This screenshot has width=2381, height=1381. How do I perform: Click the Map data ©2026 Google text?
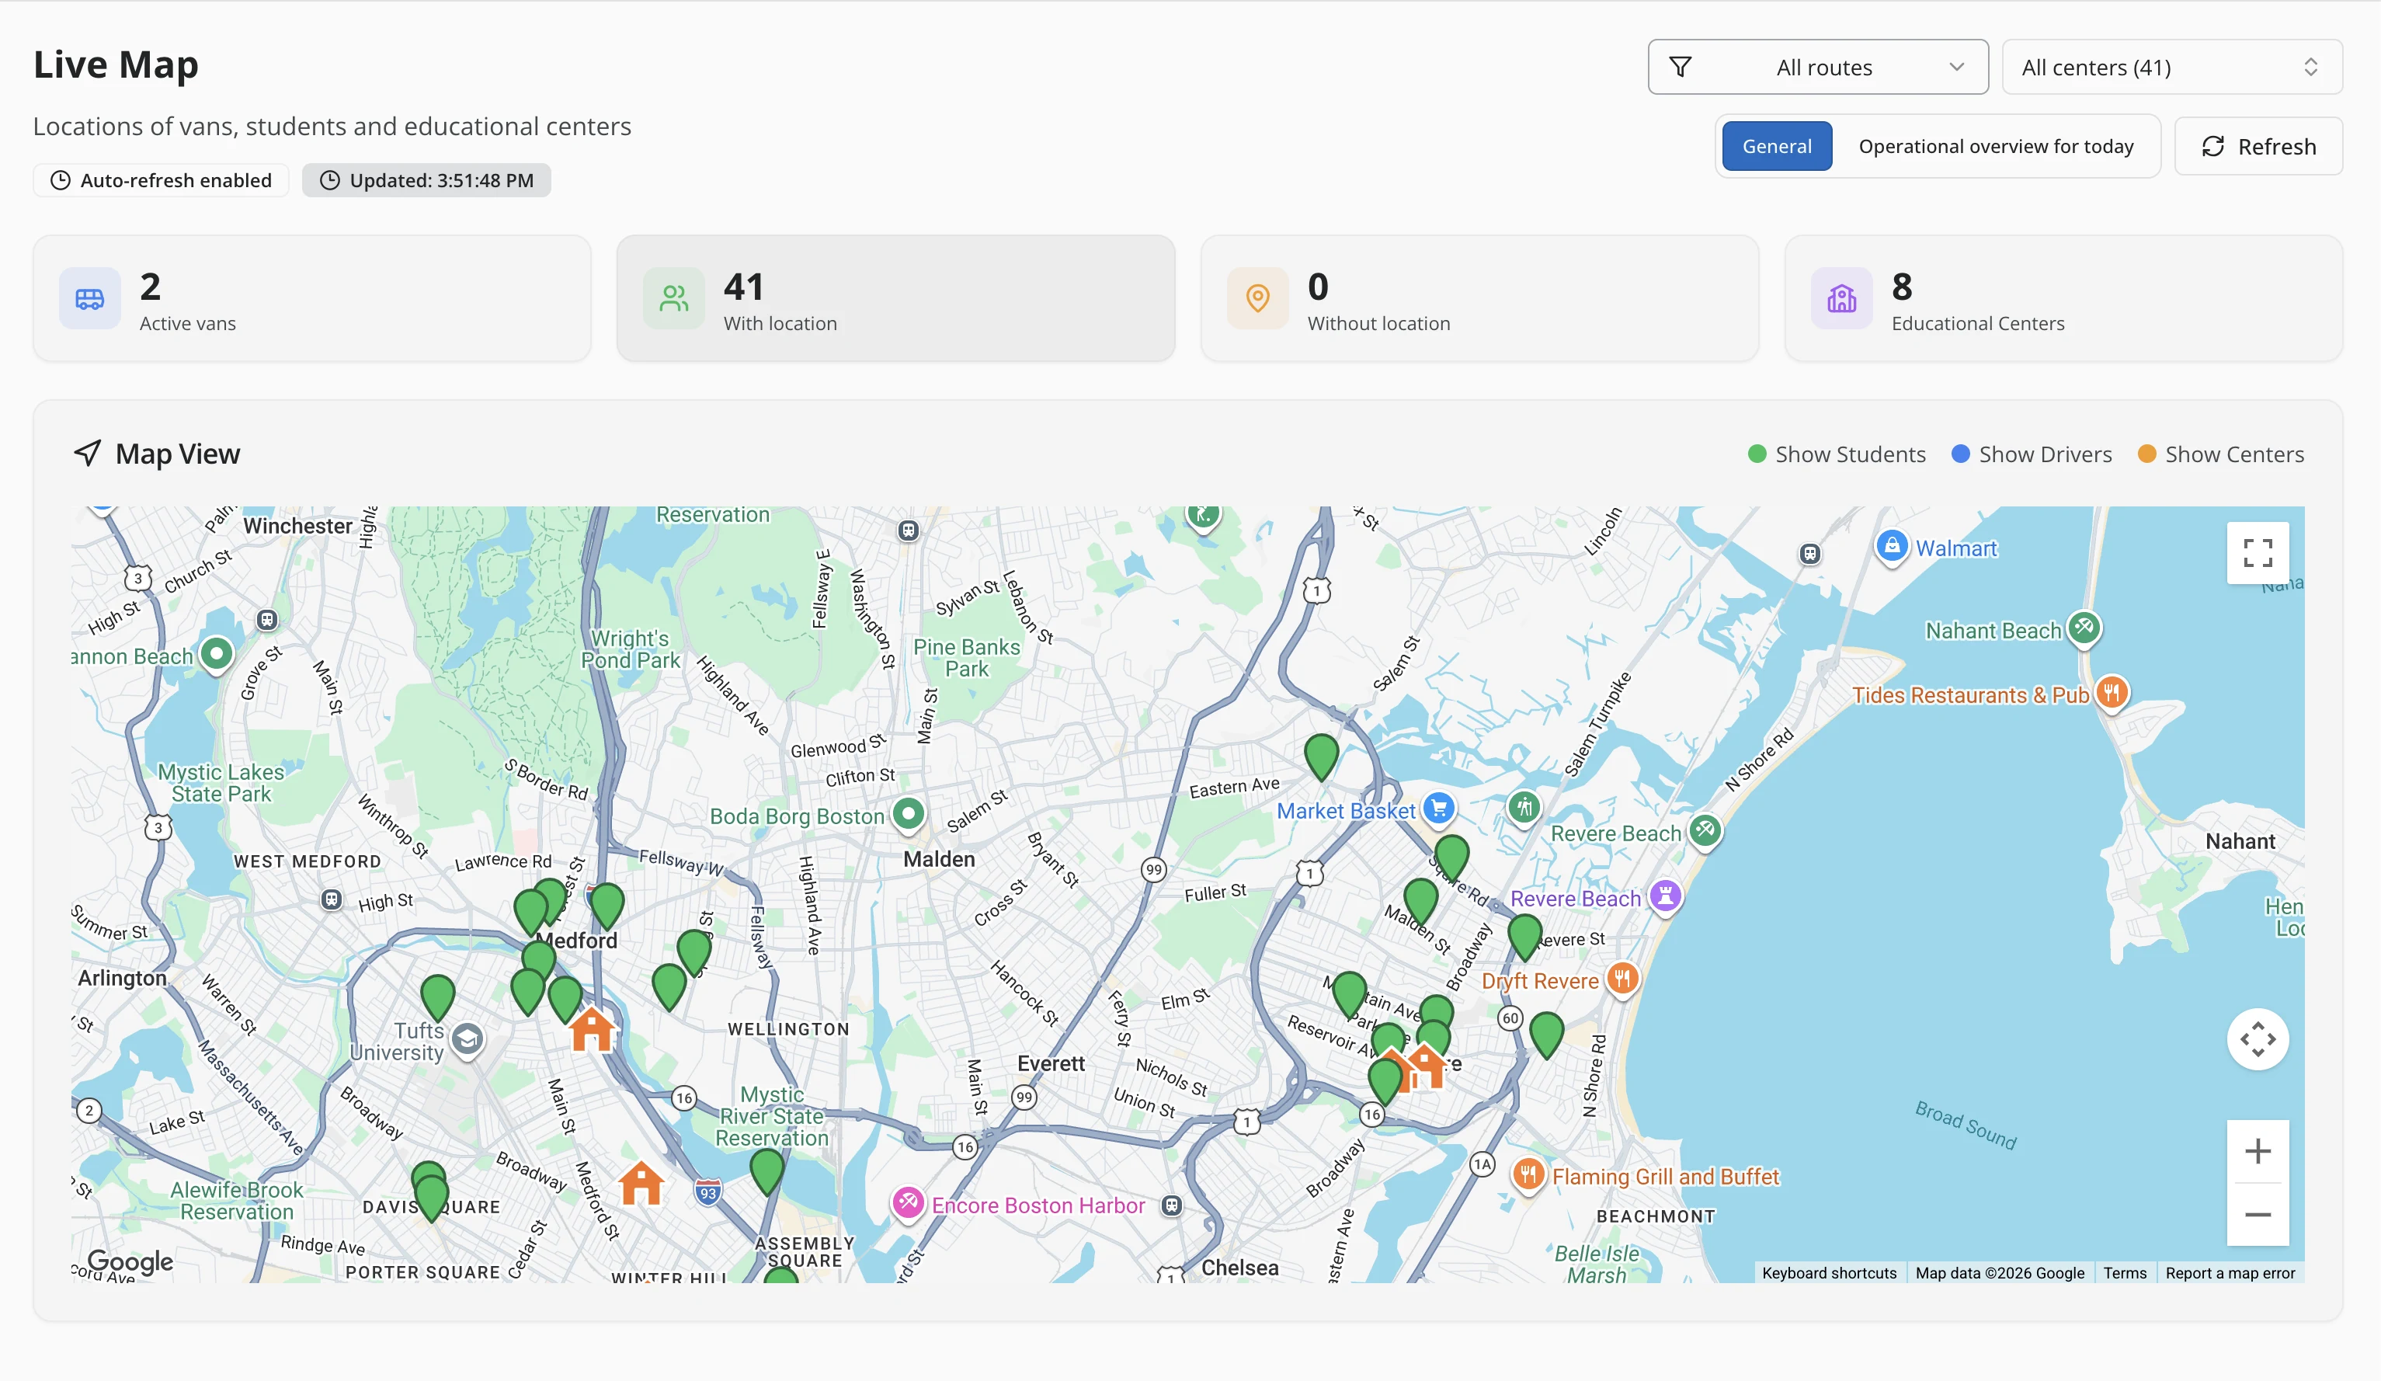click(x=1999, y=1273)
